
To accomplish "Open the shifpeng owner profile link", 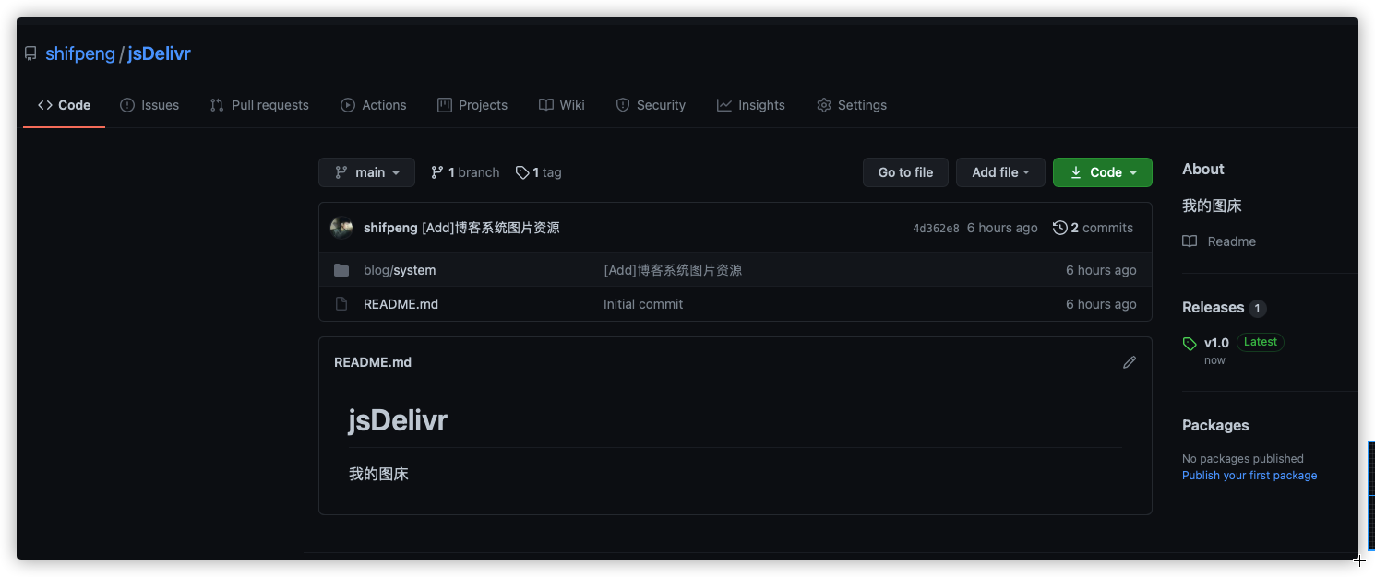I will pyautogui.click(x=80, y=53).
